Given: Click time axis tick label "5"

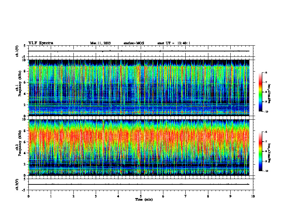Looking at the screenshot, I should 141,196.
